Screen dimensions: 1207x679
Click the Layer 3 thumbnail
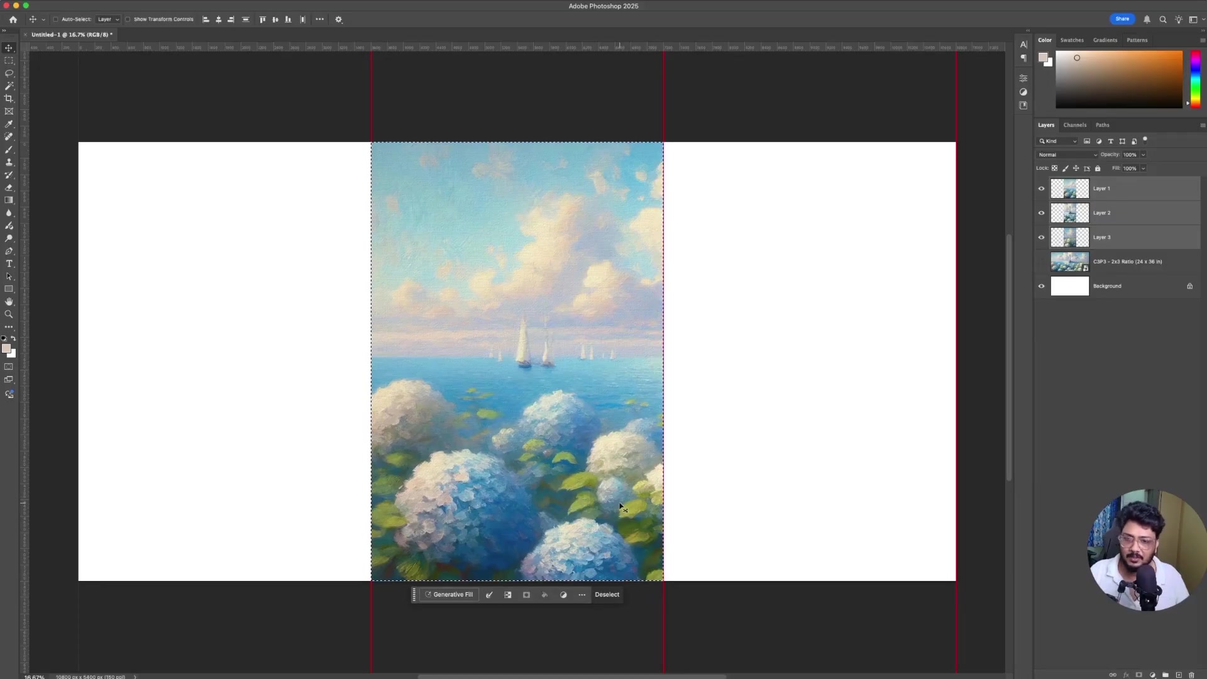pyautogui.click(x=1069, y=237)
